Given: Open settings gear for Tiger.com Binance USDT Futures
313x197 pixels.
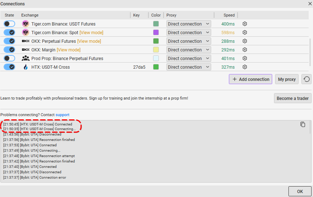Looking at the screenshot, I should click(245, 24).
